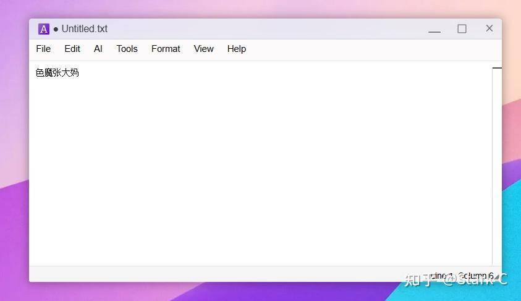Click the vertical scrollbar thumb
Screen dimensions: 521x301
(x=497, y=68)
